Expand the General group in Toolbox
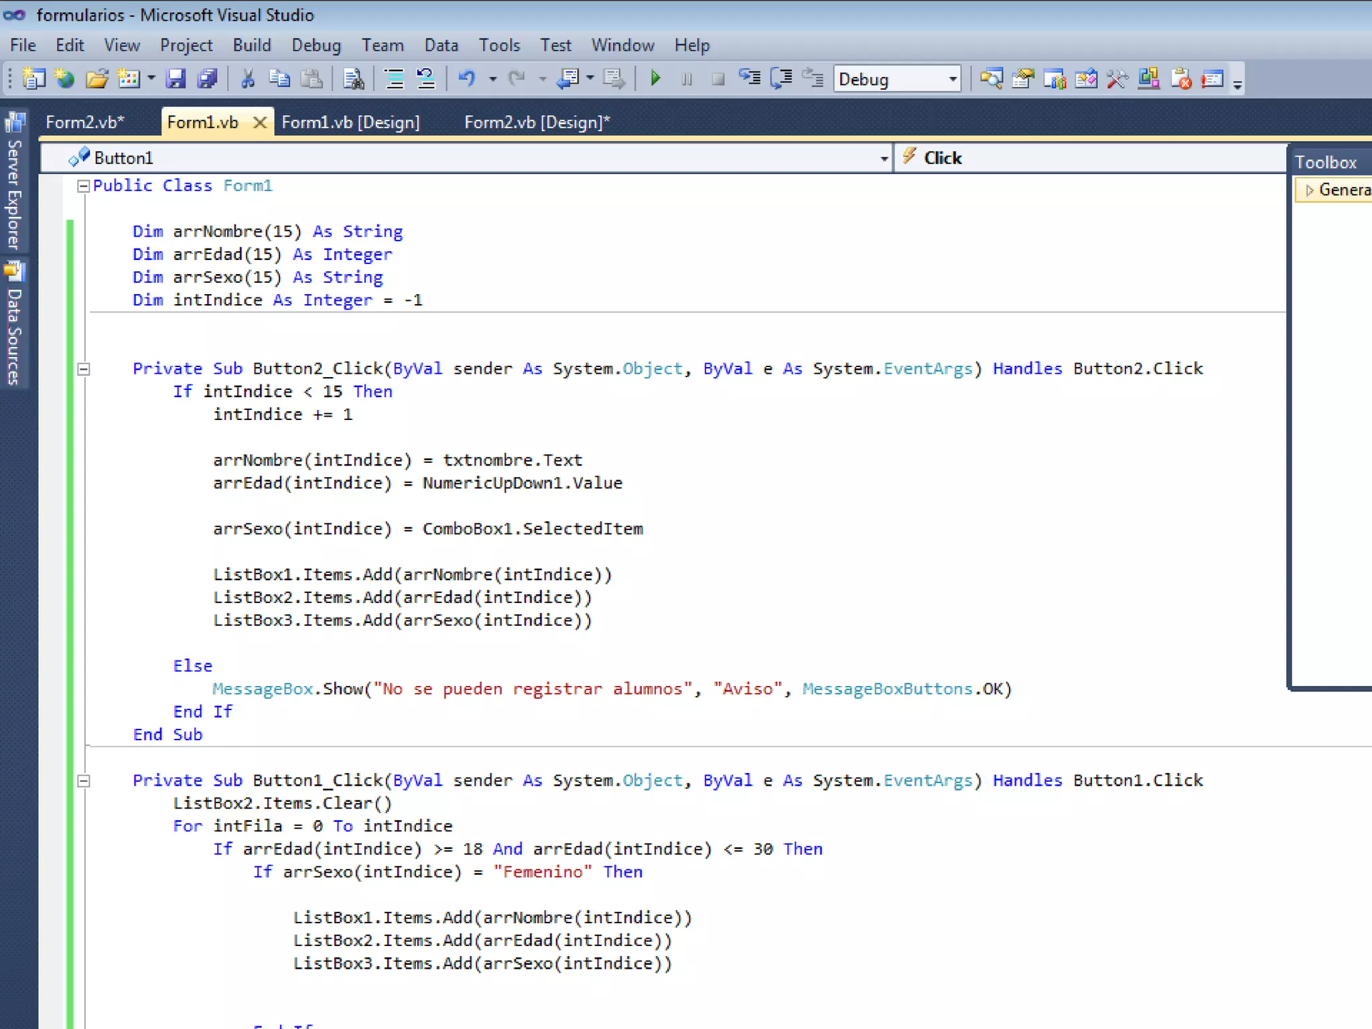 [x=1309, y=190]
